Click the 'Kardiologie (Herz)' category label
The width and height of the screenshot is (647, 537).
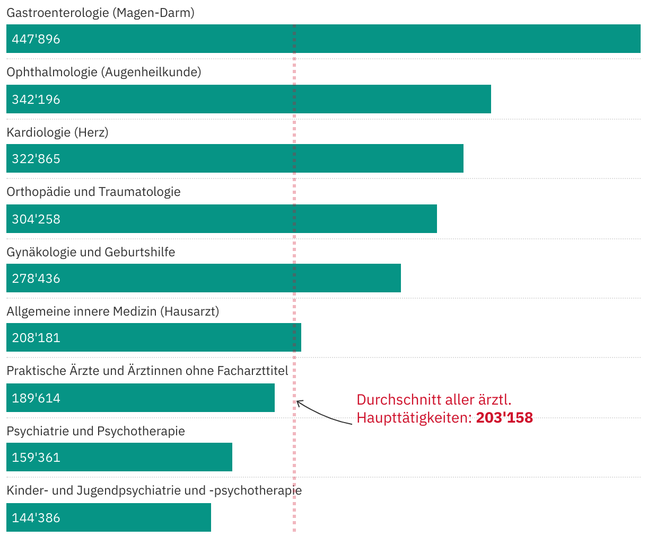pyautogui.click(x=57, y=132)
